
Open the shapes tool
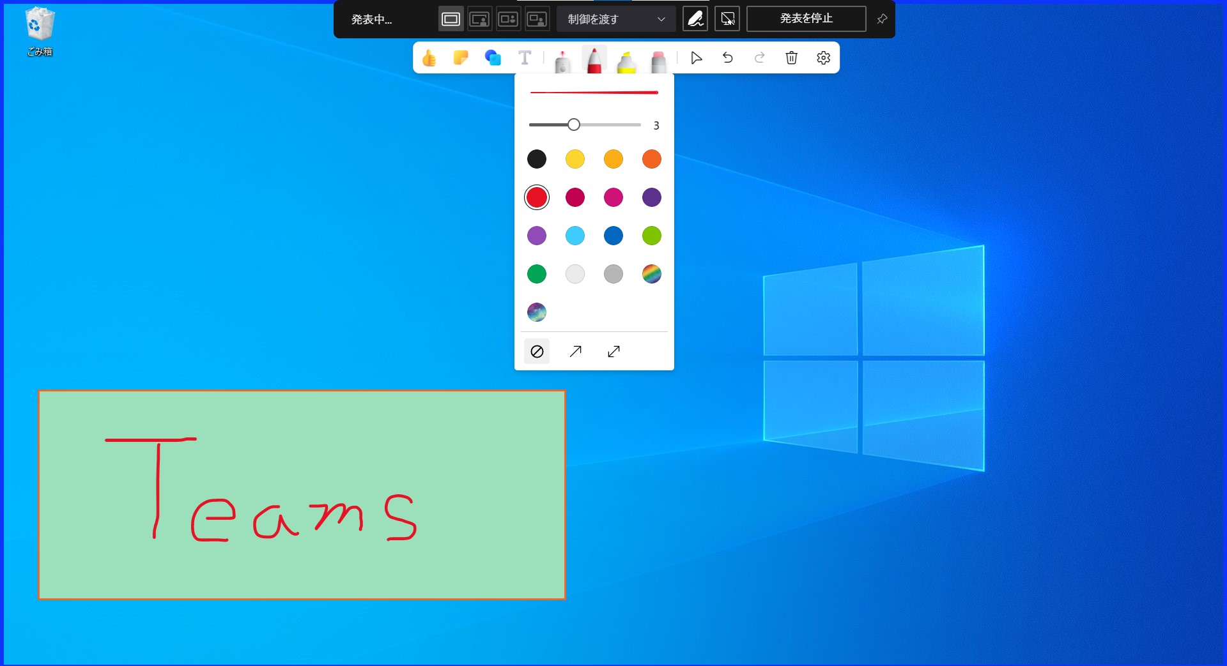click(x=493, y=58)
